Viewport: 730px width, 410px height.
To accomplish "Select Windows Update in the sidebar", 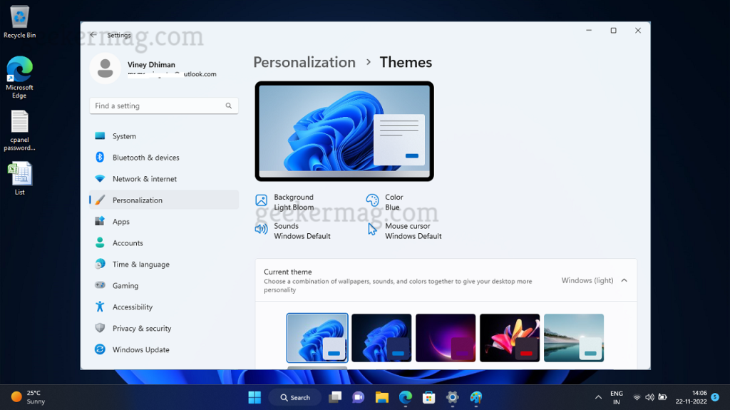I will coord(164,349).
